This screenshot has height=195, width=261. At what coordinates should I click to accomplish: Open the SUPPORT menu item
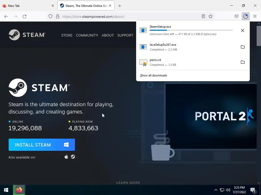point(125,35)
